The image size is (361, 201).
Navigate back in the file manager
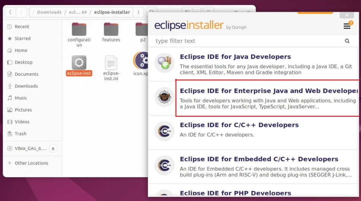coord(10,12)
